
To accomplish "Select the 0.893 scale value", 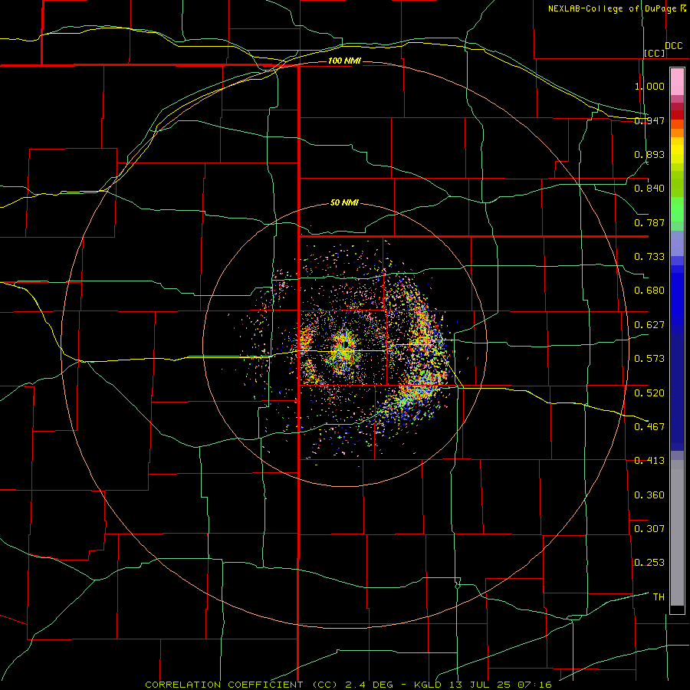I will (x=649, y=154).
